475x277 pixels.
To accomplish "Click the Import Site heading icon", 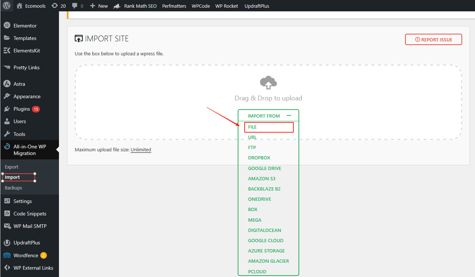I will pyautogui.click(x=79, y=38).
